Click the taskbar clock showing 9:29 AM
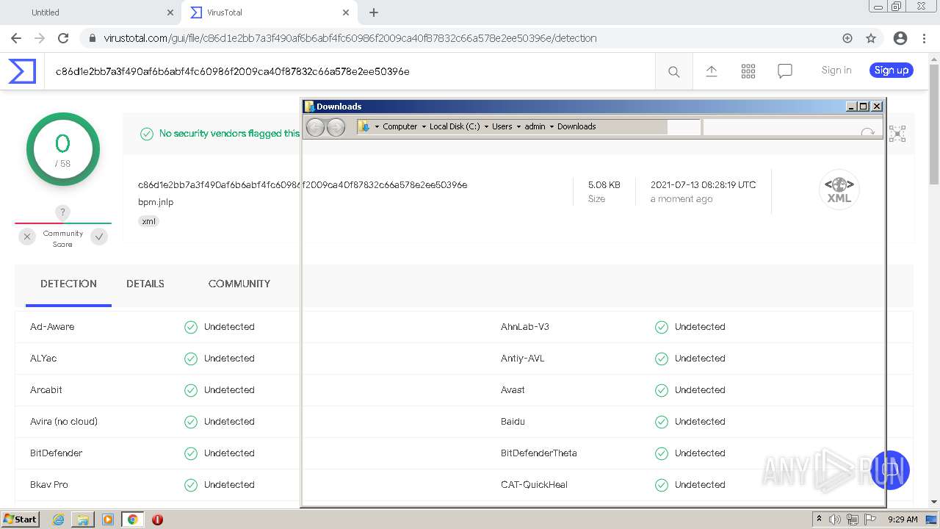Viewport: 940px width, 529px height. point(903,519)
